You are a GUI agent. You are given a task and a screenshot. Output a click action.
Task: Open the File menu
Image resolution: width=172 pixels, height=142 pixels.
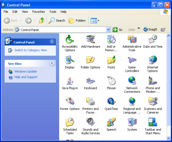point(6,12)
